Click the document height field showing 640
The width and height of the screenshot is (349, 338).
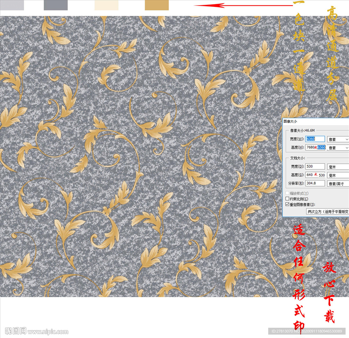(x=315, y=175)
